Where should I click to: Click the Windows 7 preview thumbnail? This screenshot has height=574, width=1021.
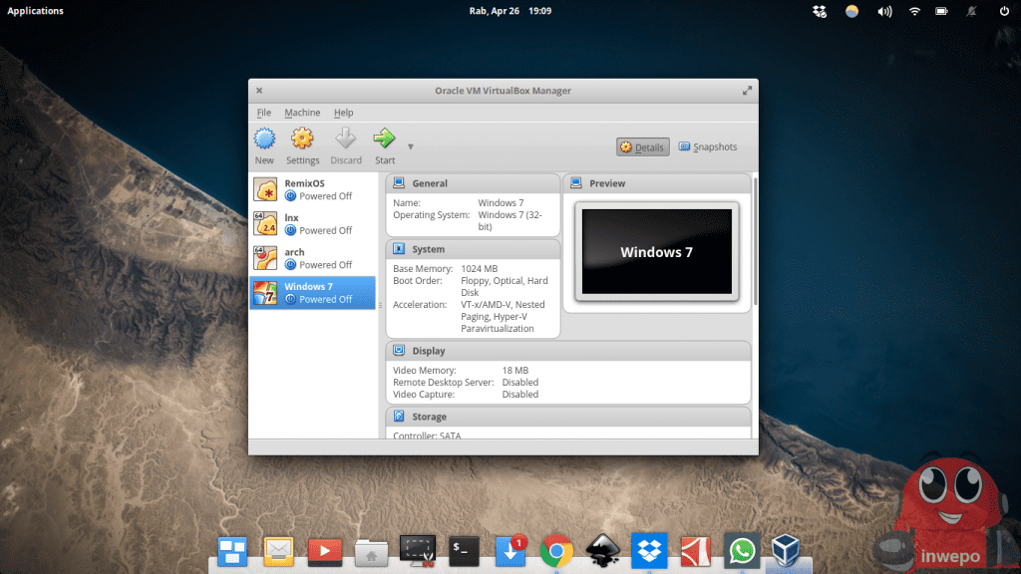(x=656, y=252)
